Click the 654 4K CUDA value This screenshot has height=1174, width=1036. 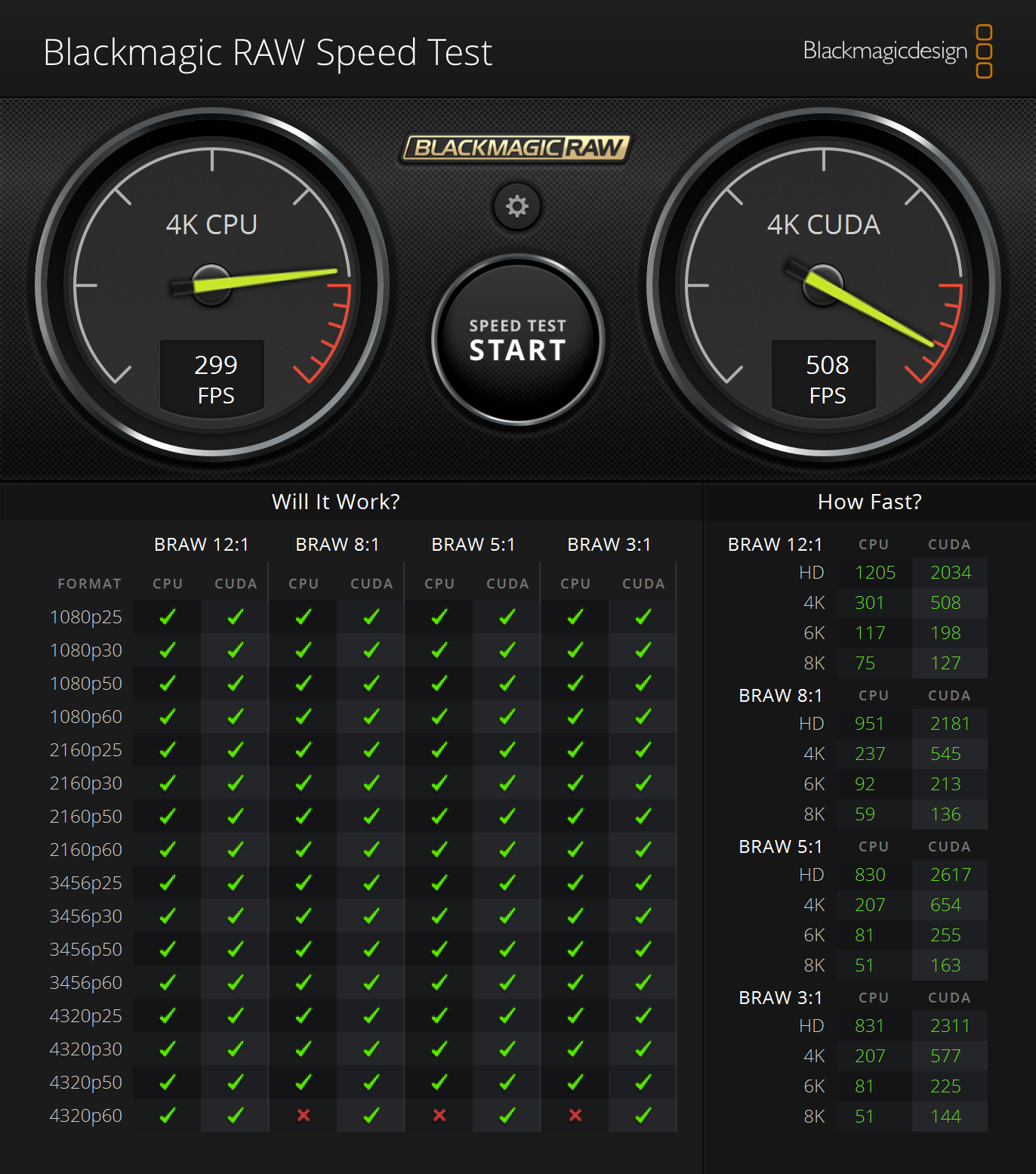coord(945,905)
